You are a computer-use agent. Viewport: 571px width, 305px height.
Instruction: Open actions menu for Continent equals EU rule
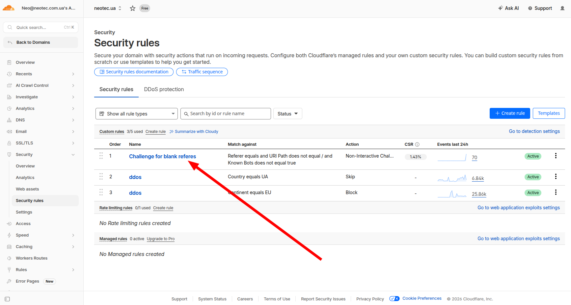556,192
